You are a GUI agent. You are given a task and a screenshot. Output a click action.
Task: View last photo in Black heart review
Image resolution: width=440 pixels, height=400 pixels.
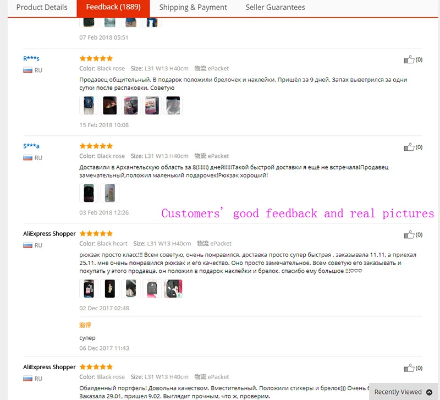[173, 288]
